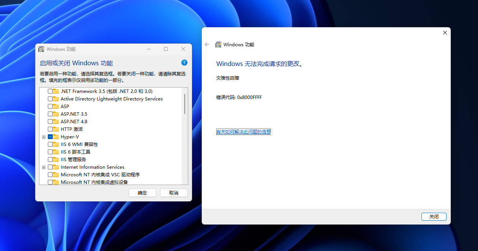The image size is (478, 251).
Task: Expand the Internet Information Services node
Action: point(44,167)
